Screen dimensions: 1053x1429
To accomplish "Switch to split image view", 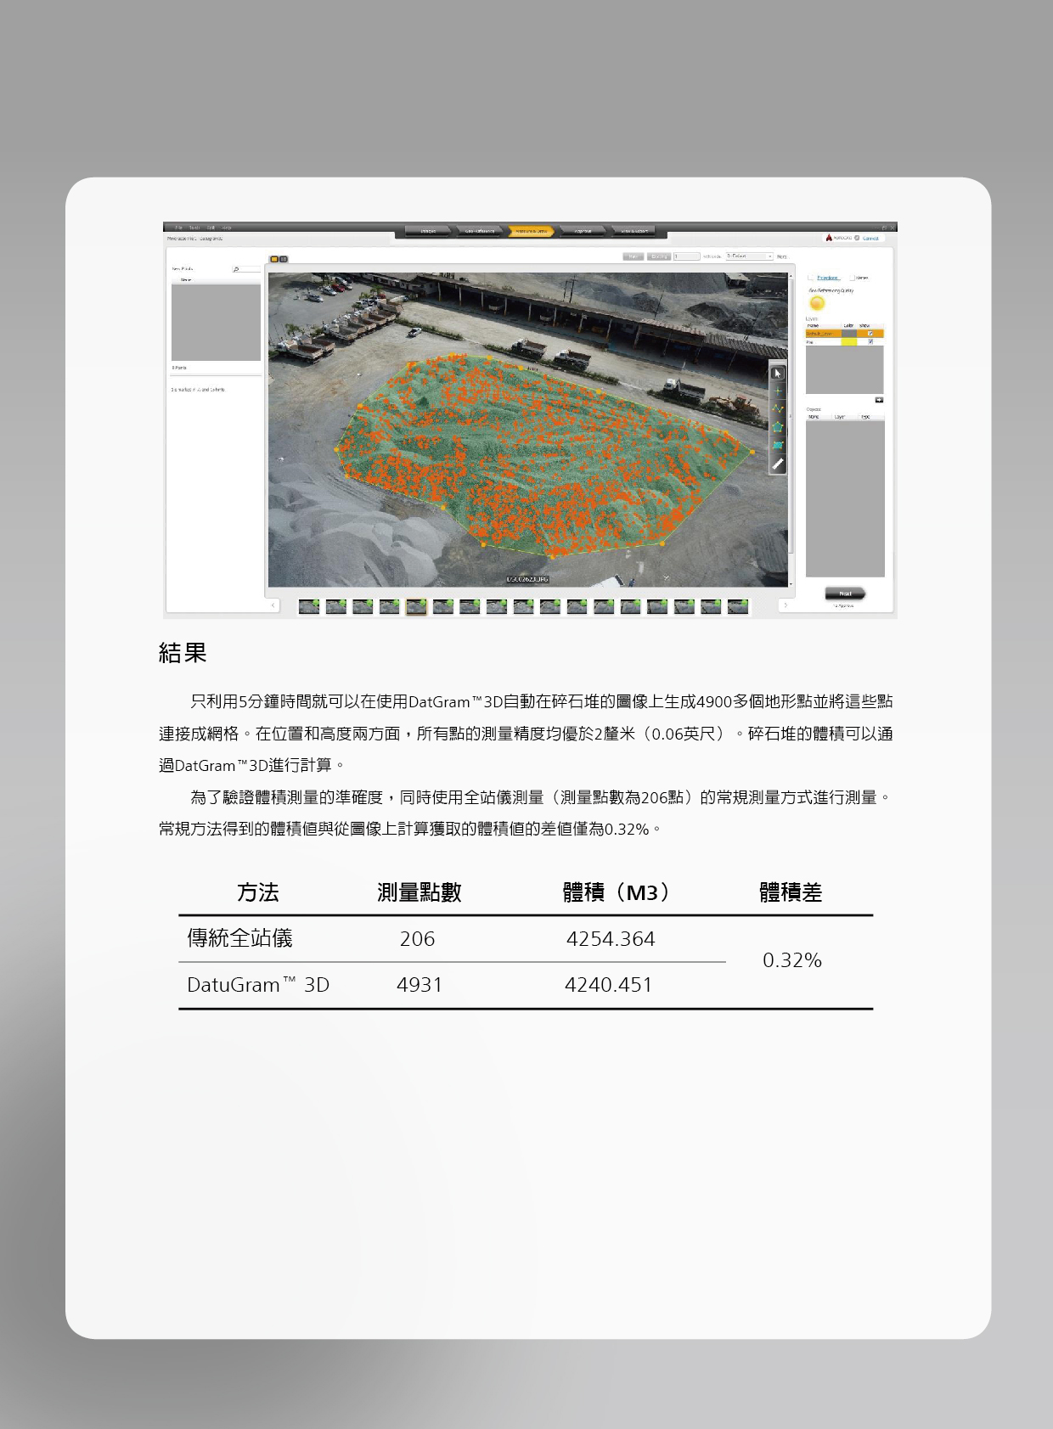I will tap(284, 259).
